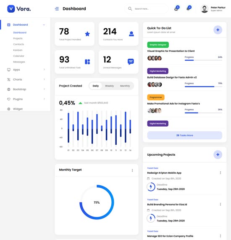This screenshot has height=240, width=231.
Task: Add a project with Upcoming Projects plus button
Action: coord(218,155)
